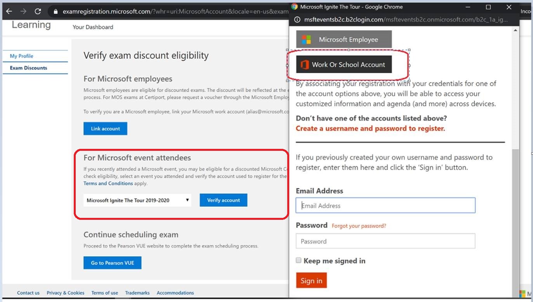Click Create a username and password link
The width and height of the screenshot is (533, 302).
[370, 128]
